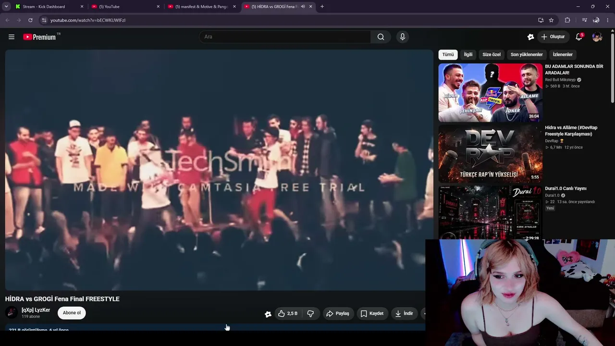Open the title Hidra vs Allâme (#DevRap Freestyle Karşılaşması)
Viewport: 615px width, 346px height.
(x=571, y=131)
